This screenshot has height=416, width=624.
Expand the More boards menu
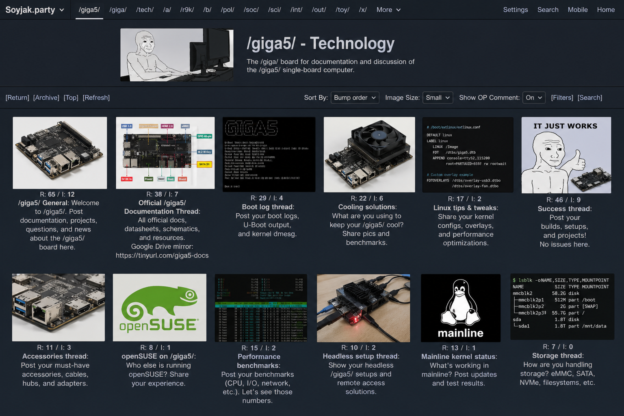click(388, 10)
